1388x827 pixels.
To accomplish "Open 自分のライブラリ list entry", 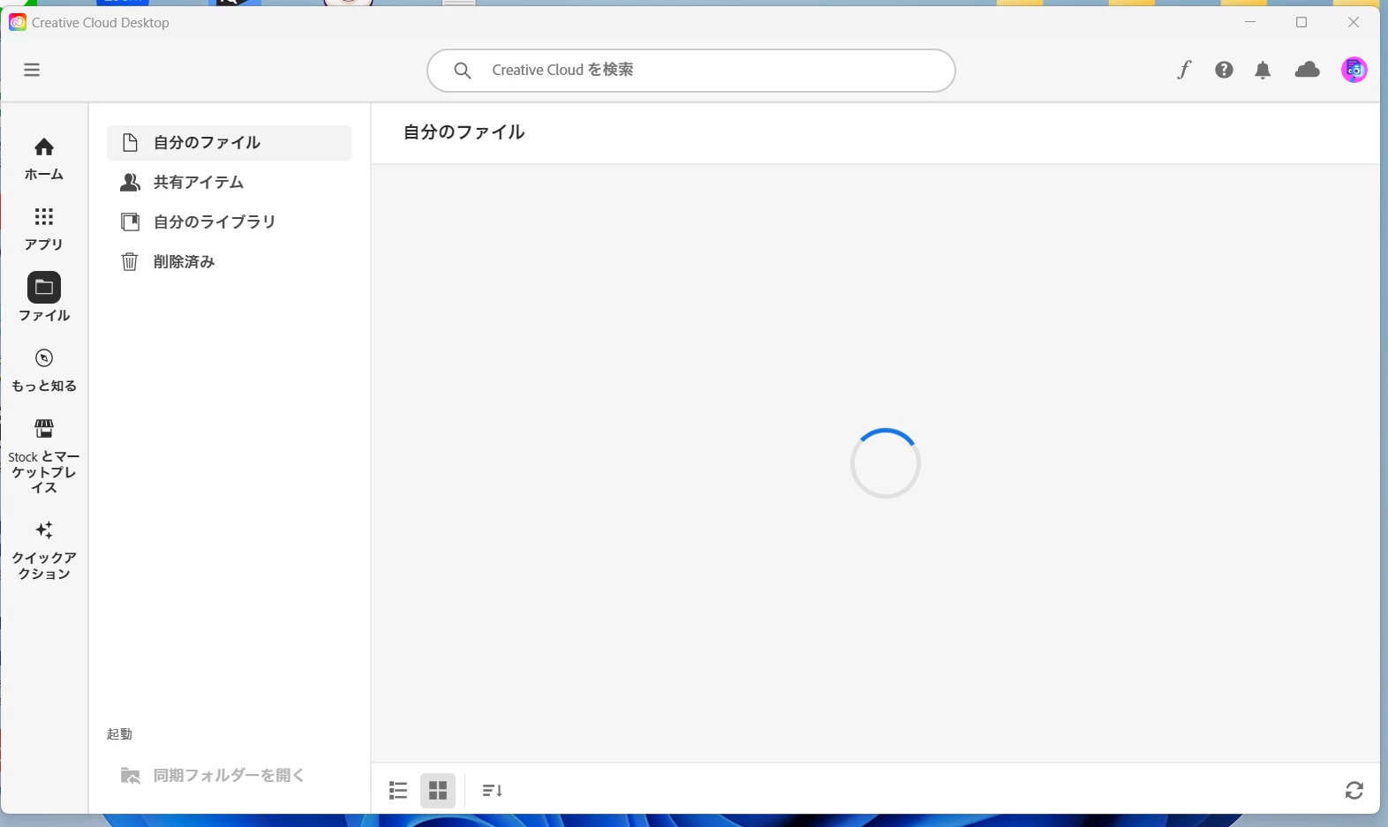I will [x=230, y=222].
